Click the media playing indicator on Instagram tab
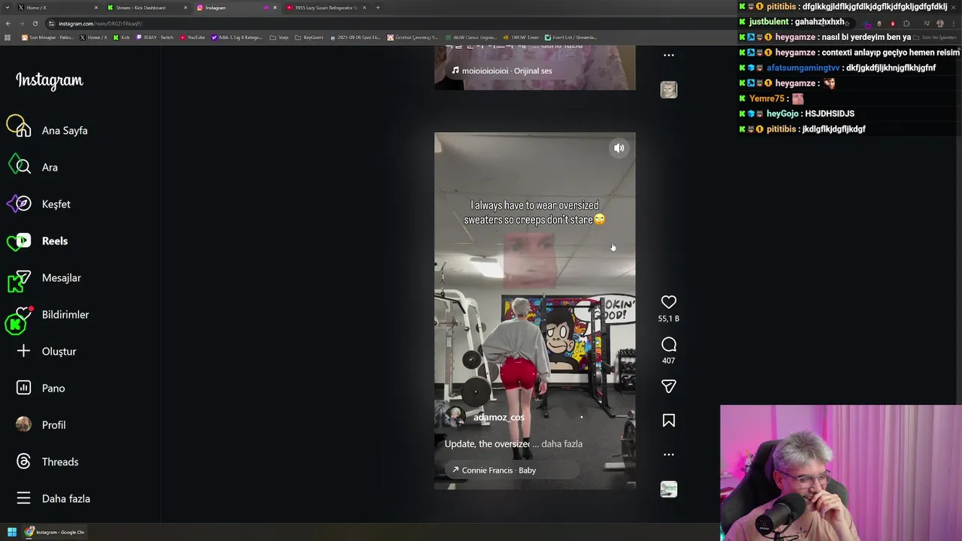The width and height of the screenshot is (962, 541). click(266, 8)
